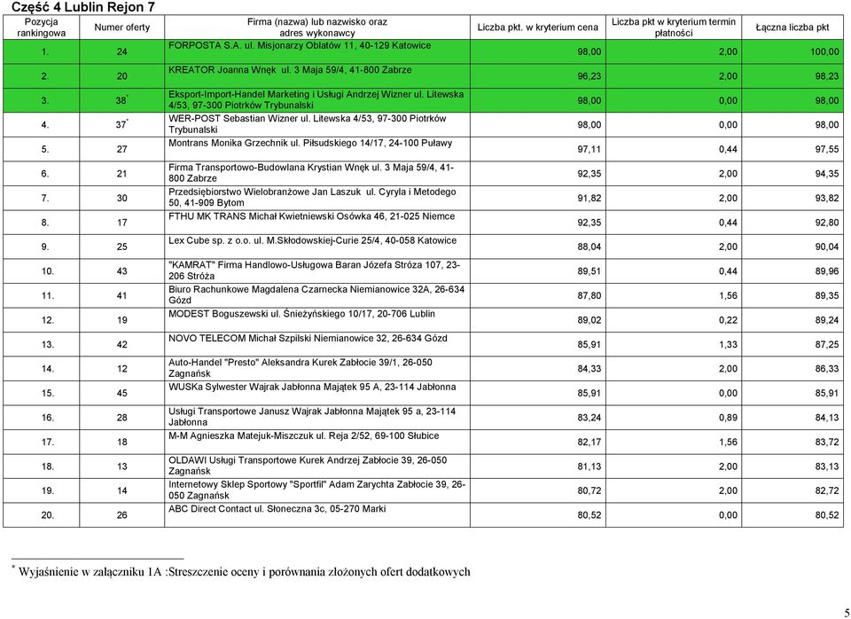Click the total score '92,80'
The image size is (851, 619).
(x=826, y=222)
